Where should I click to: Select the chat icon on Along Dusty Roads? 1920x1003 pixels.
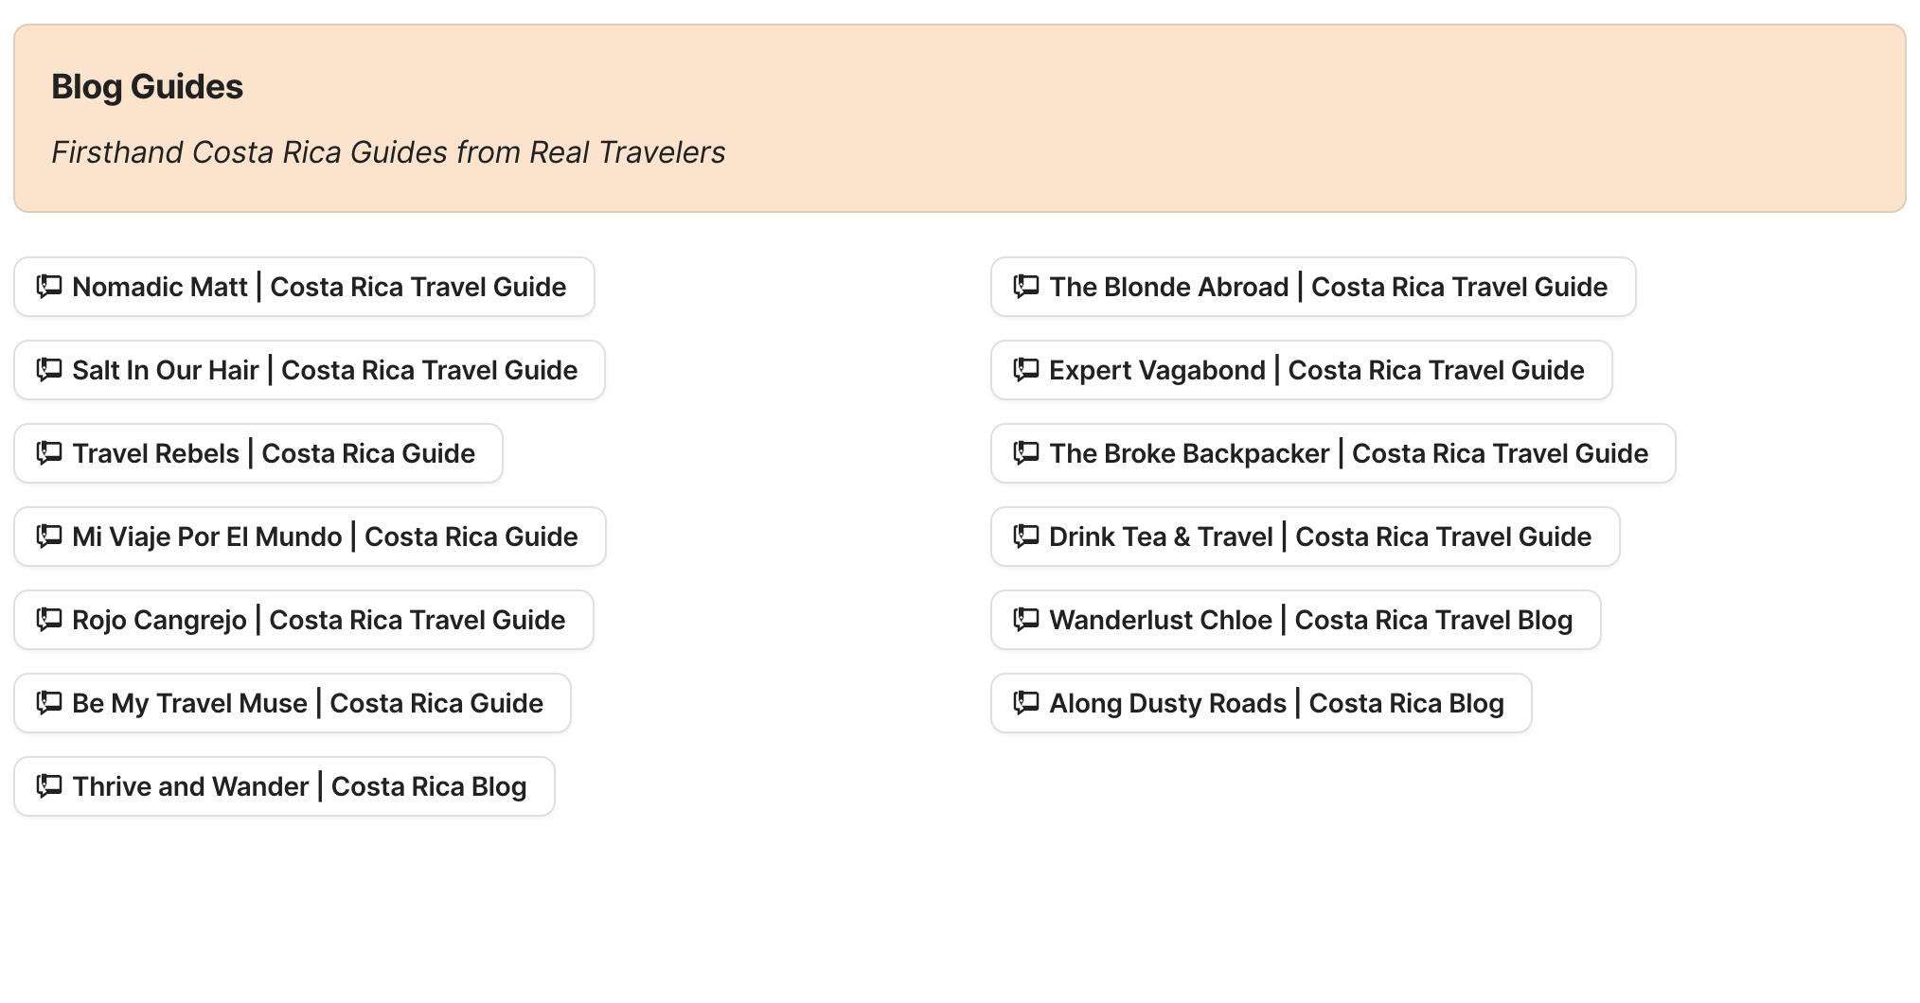[x=1025, y=703]
